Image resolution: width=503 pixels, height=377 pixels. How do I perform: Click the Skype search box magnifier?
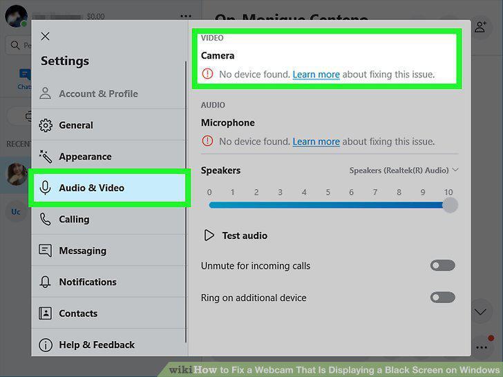(15, 45)
